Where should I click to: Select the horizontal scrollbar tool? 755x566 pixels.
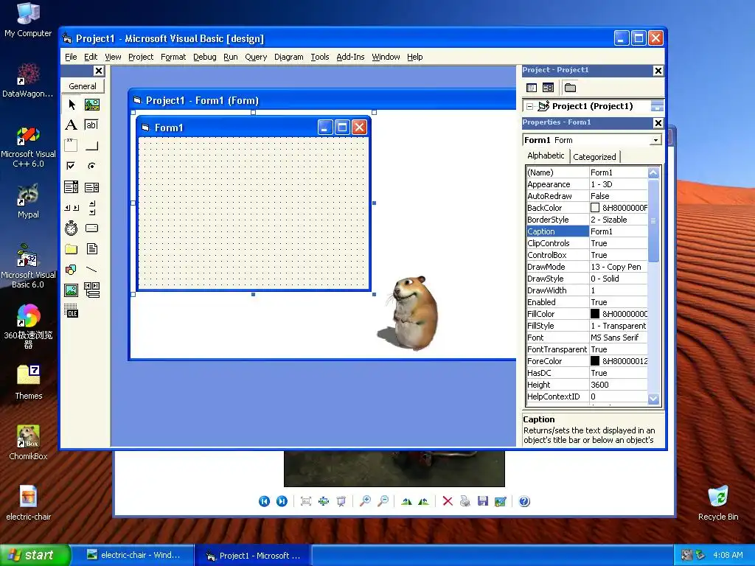coord(72,208)
